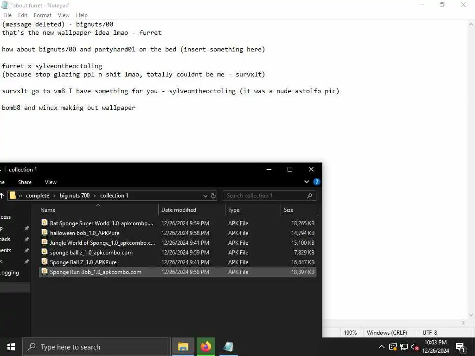Sort files by Type column
Screen dimensions: 475x356
coord(253,210)
